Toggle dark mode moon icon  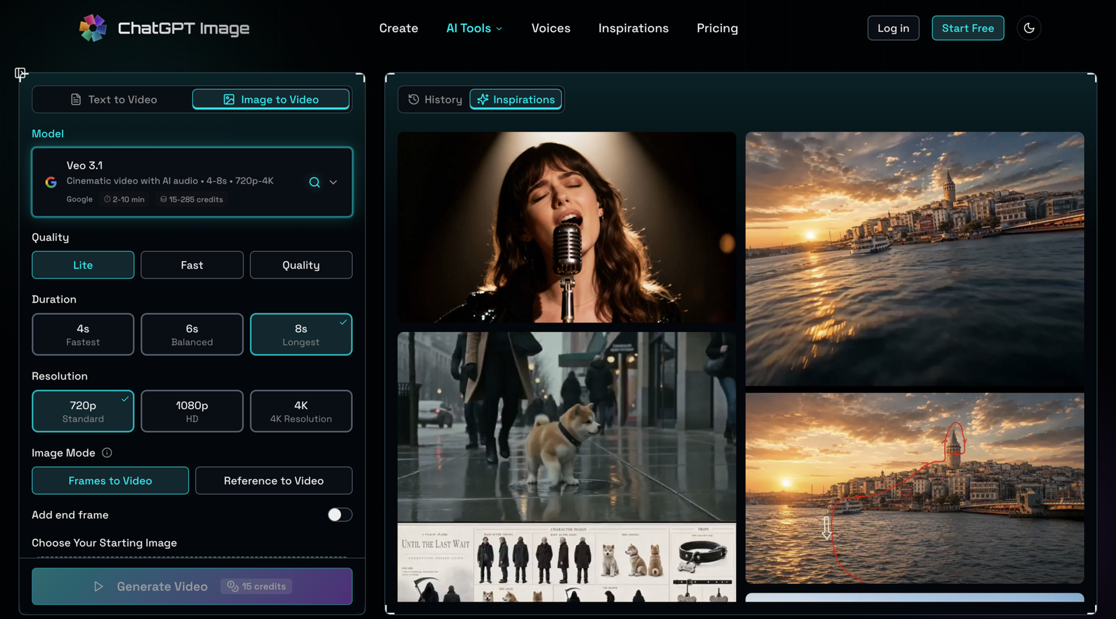pyautogui.click(x=1029, y=28)
